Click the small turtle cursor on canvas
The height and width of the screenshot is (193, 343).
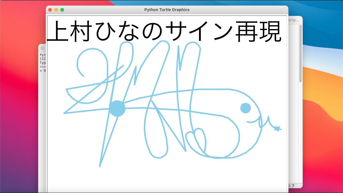coord(277,129)
